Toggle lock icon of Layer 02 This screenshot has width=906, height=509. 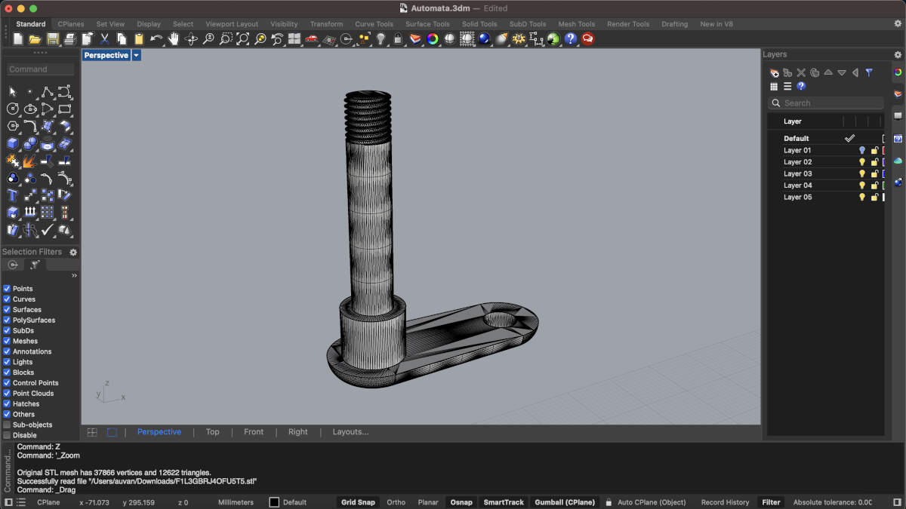874,162
